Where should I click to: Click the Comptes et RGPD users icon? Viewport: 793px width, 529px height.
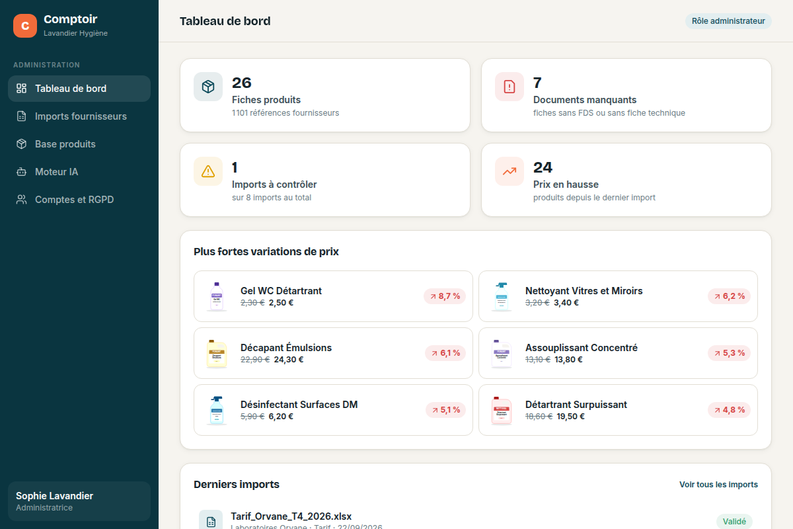22,200
